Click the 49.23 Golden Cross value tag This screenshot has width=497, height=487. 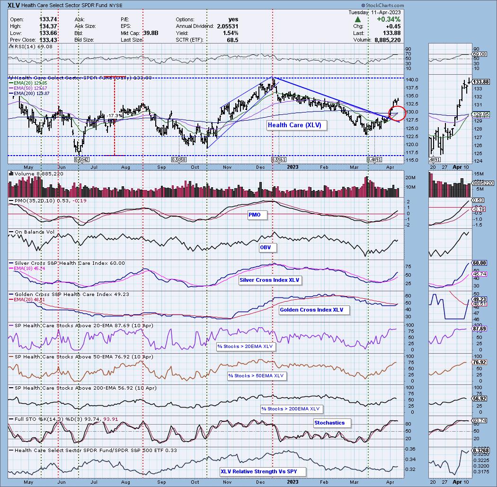[479, 299]
